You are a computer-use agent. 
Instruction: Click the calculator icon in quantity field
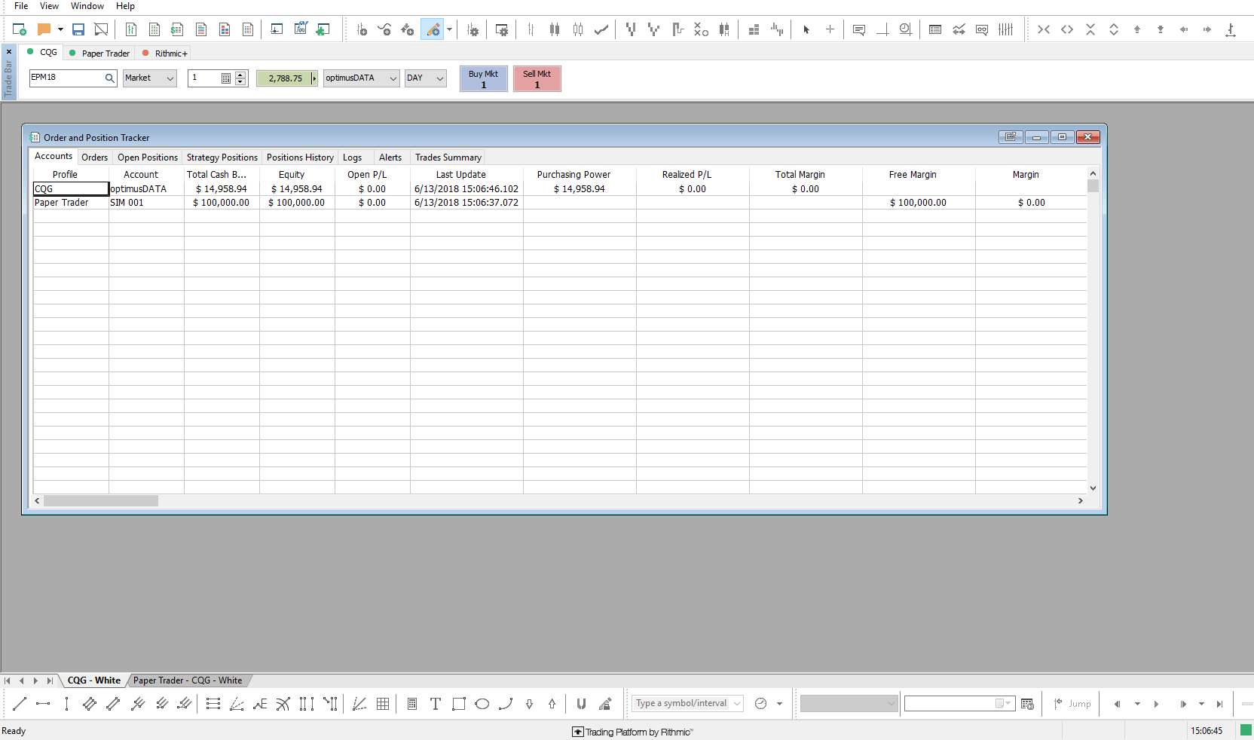225,78
